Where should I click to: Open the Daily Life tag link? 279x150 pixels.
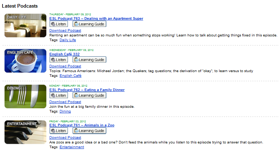pos(68,40)
